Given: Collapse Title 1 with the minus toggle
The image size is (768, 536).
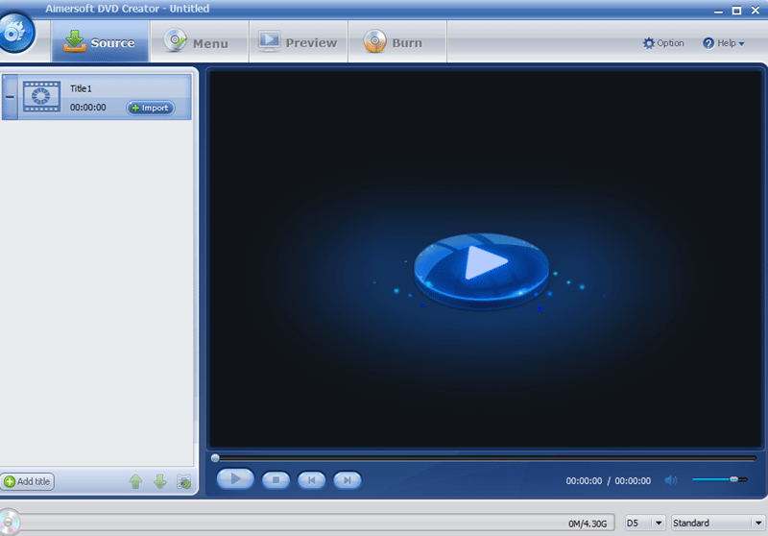Looking at the screenshot, I should pyautogui.click(x=10, y=96).
